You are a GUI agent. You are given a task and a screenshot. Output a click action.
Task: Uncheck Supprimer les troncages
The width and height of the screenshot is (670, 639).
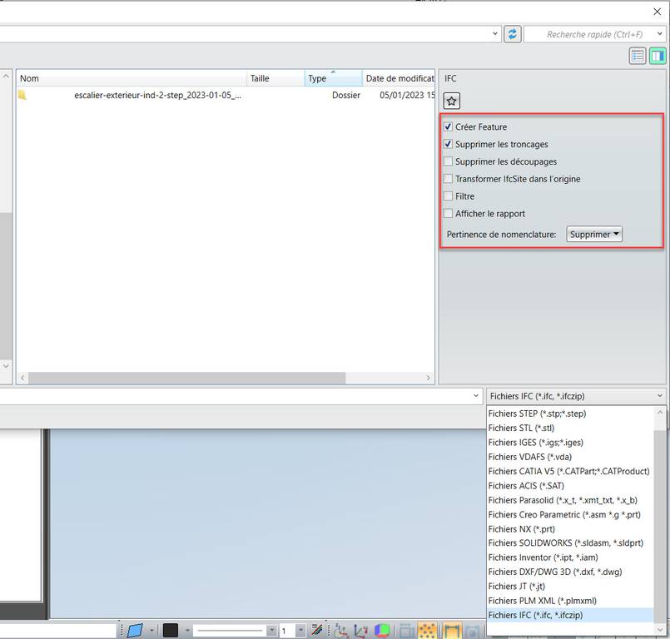[448, 144]
